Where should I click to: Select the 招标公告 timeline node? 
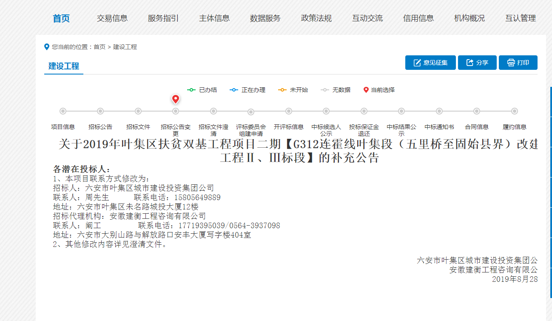pos(100,111)
